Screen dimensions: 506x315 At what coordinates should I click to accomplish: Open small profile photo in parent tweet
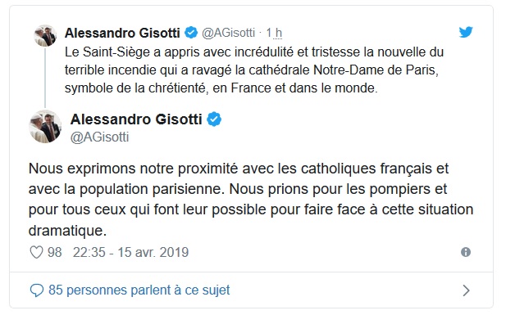point(45,35)
